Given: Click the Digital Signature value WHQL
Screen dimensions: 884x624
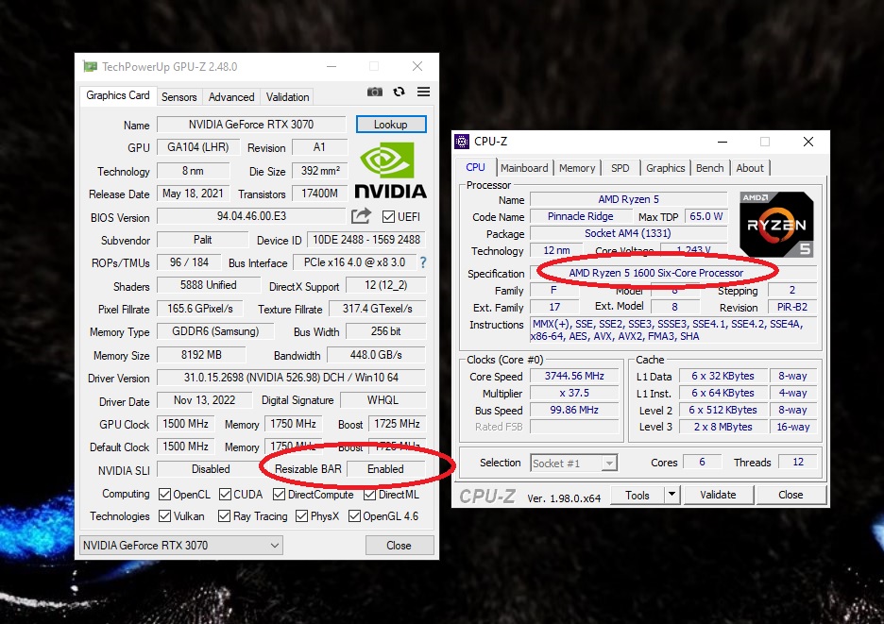Looking at the screenshot, I should (382, 400).
